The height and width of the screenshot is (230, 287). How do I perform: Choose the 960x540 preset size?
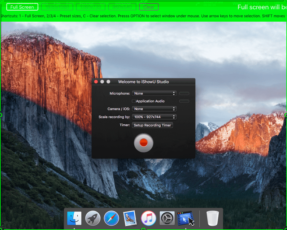pos(122,7)
